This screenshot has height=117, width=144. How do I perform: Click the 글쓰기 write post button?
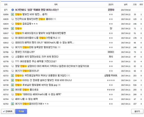[137, 111]
